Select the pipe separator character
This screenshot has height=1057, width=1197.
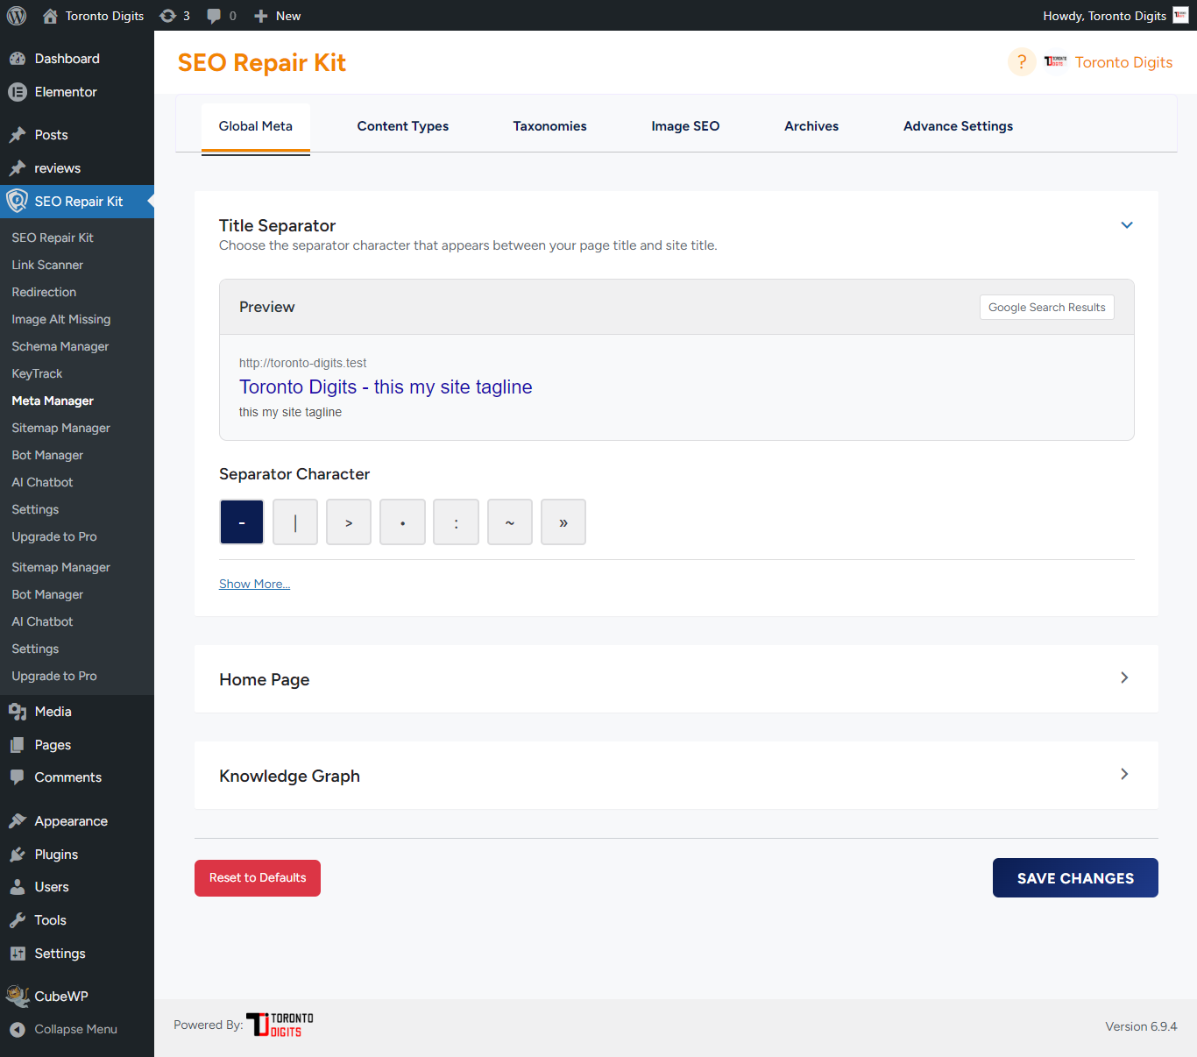click(295, 522)
